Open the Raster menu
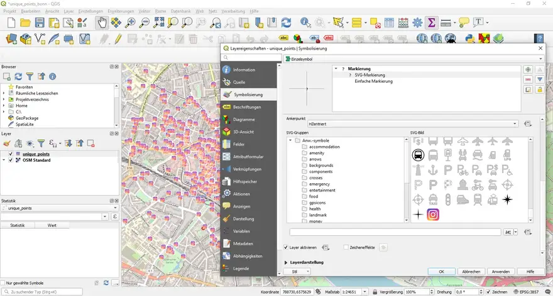 [160, 11]
